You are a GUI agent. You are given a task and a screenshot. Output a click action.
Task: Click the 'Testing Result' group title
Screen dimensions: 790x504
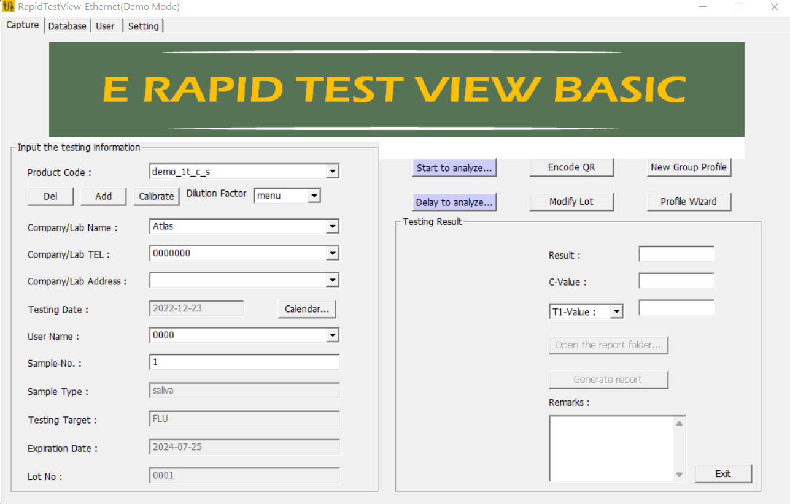pos(433,221)
